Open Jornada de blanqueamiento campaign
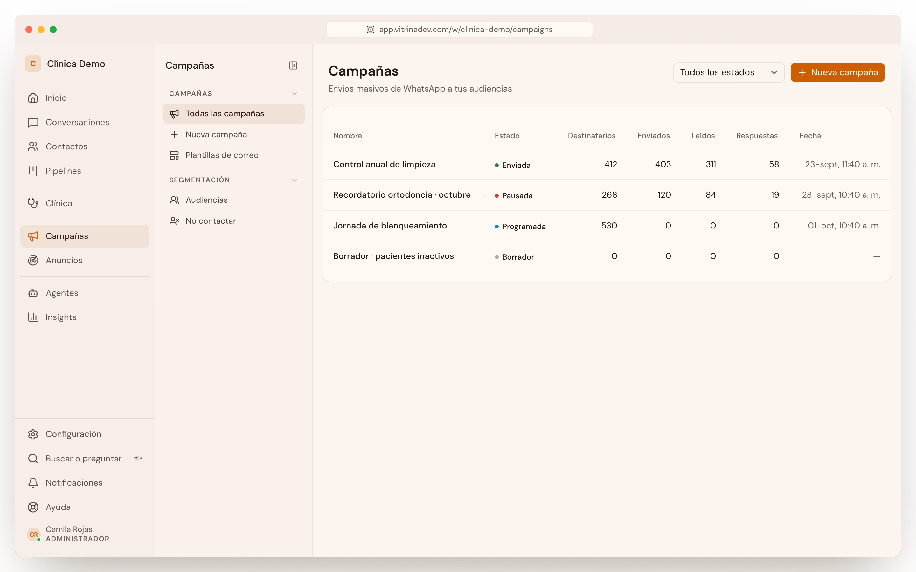 390,226
